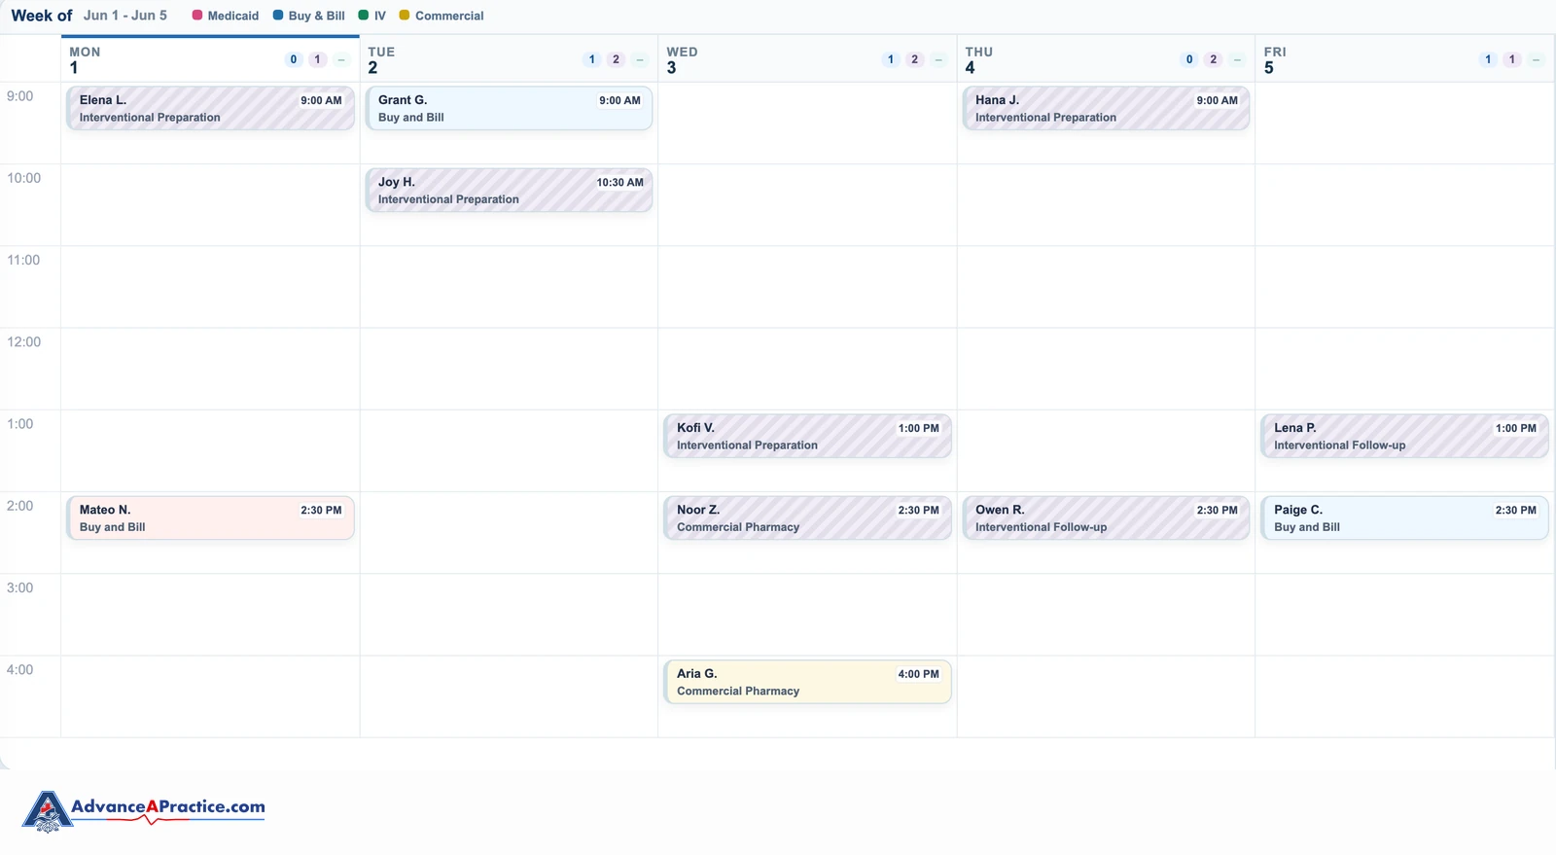The image size is (1556, 855).
Task: Open Kofi V. Interventional Preparation appointment
Action: tap(807, 436)
